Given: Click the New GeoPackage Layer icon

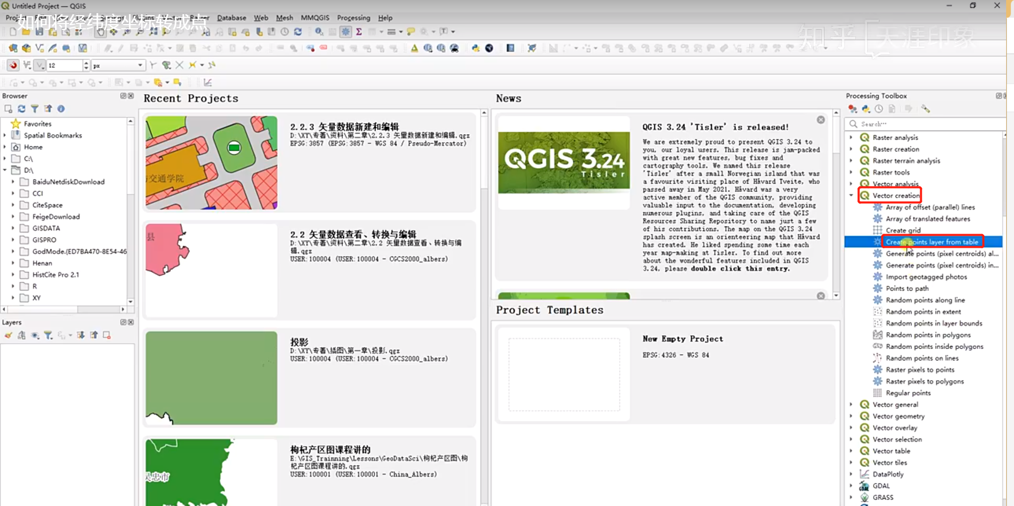Looking at the screenshot, I should click(x=26, y=49).
